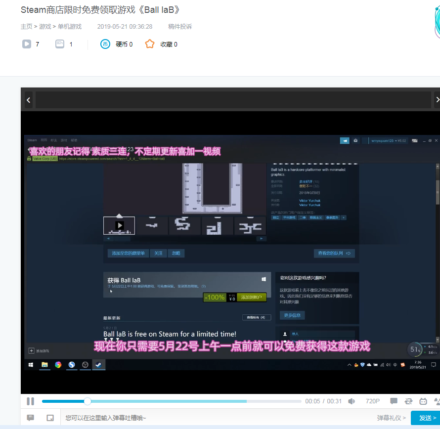The image size is (440, 429).
Task: Click the Chrome icon in the video's taskbar
Action: [x=58, y=364]
